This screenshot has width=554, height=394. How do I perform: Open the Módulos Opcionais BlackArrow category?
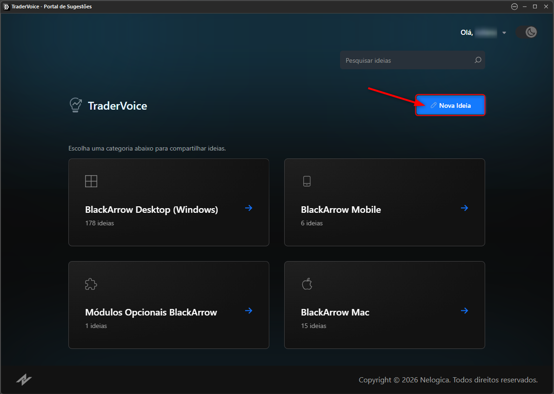tap(169, 305)
